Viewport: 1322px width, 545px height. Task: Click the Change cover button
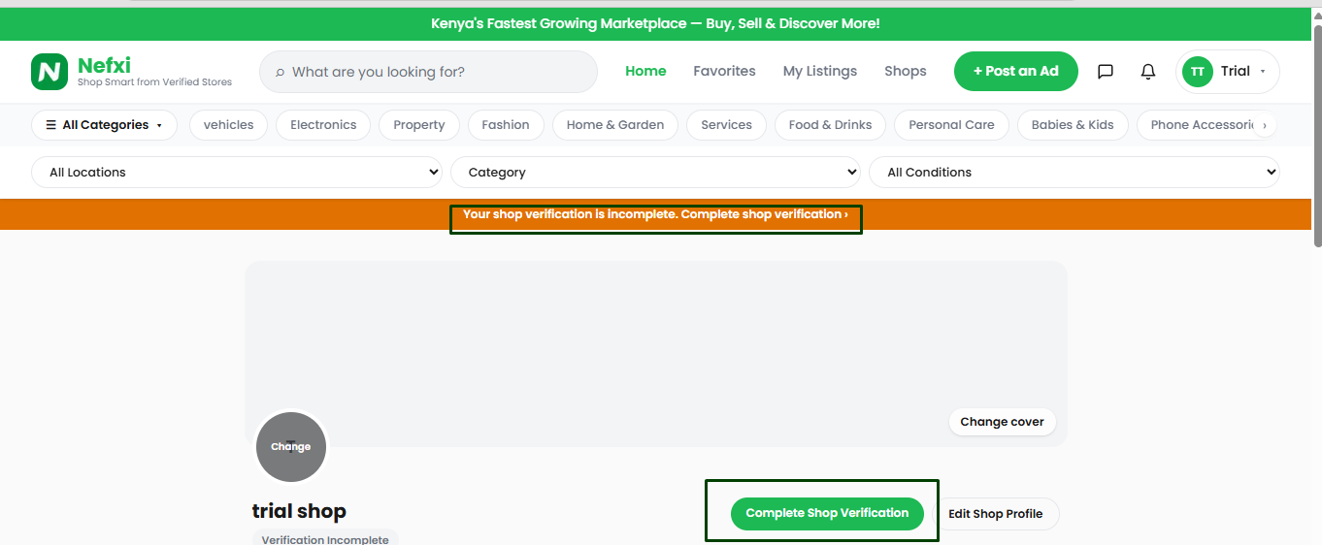point(1002,422)
